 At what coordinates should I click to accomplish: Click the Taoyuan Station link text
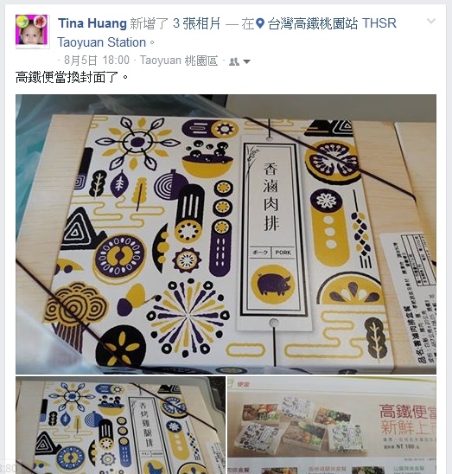pos(102,42)
